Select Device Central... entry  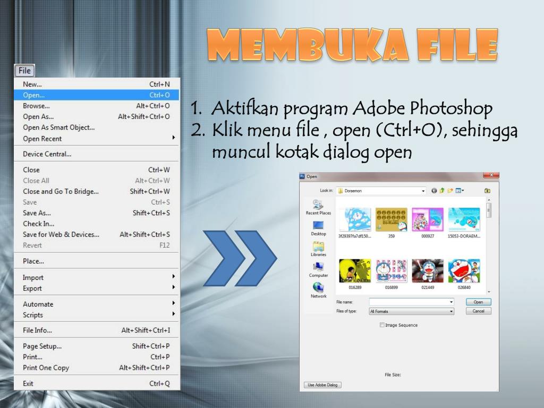point(97,154)
